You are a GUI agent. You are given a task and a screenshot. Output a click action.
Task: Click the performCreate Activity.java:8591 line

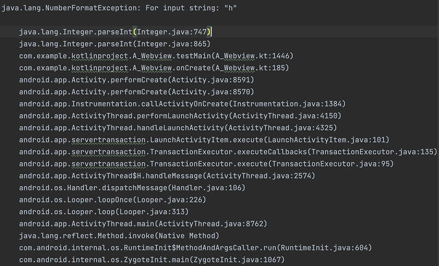pos(137,80)
